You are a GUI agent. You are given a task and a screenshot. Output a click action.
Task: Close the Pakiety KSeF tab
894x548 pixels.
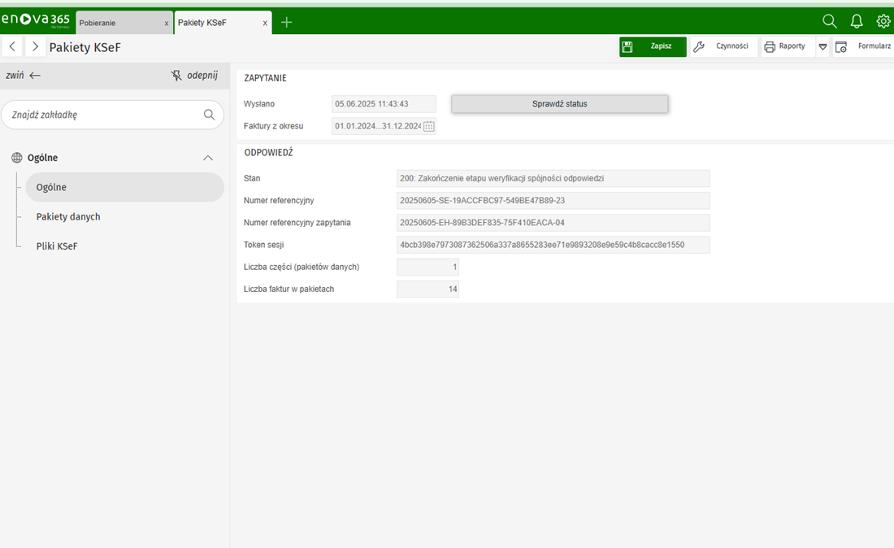point(265,24)
